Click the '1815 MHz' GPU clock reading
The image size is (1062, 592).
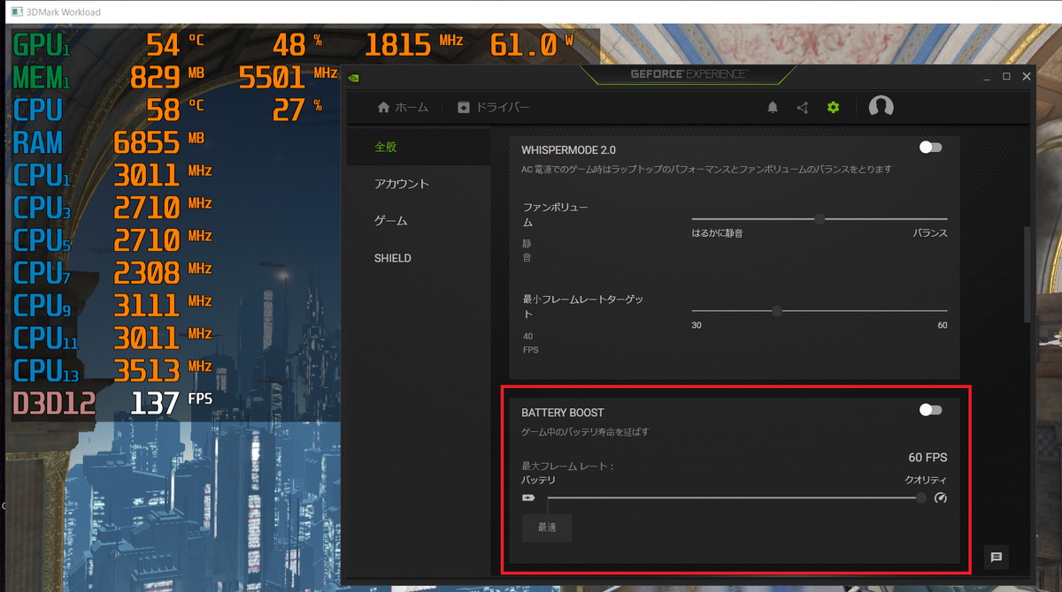pyautogui.click(x=413, y=45)
